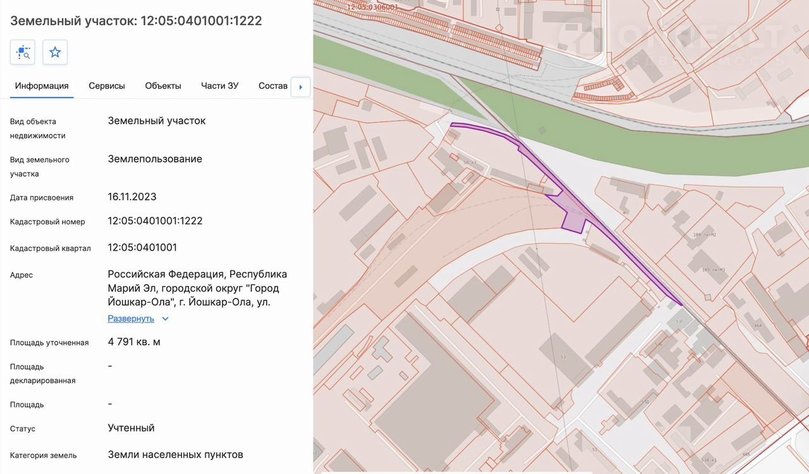
Task: Select the Части ЗУ tab
Action: tap(220, 86)
